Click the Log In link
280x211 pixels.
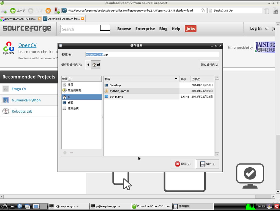click(x=256, y=29)
